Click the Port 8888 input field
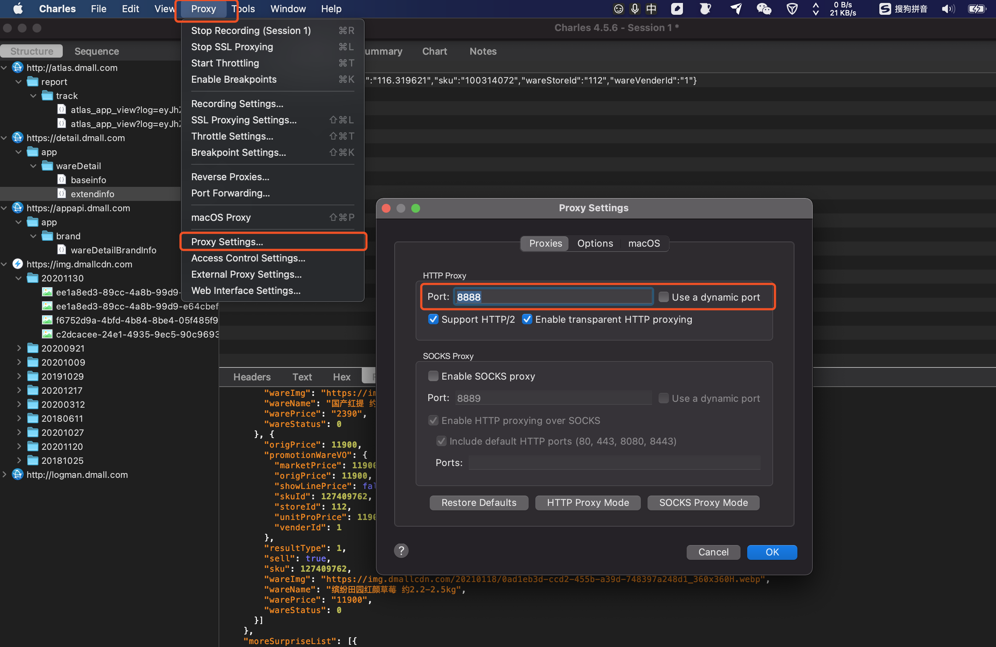 click(552, 296)
